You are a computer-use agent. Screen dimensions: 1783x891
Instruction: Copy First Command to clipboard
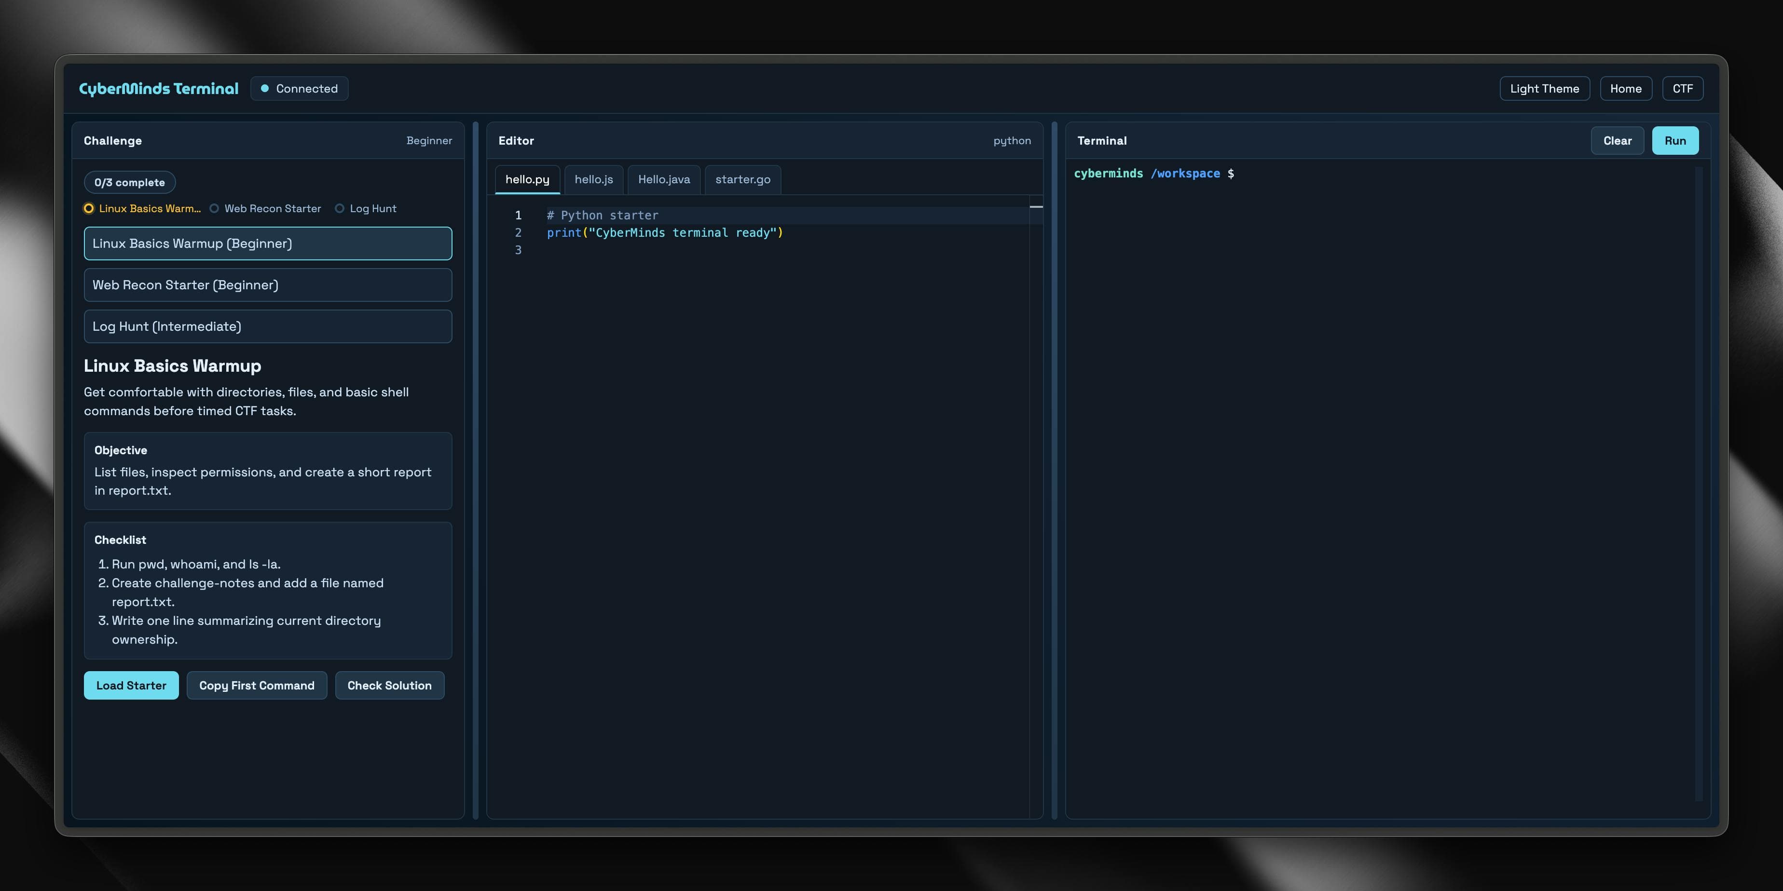pyautogui.click(x=256, y=685)
